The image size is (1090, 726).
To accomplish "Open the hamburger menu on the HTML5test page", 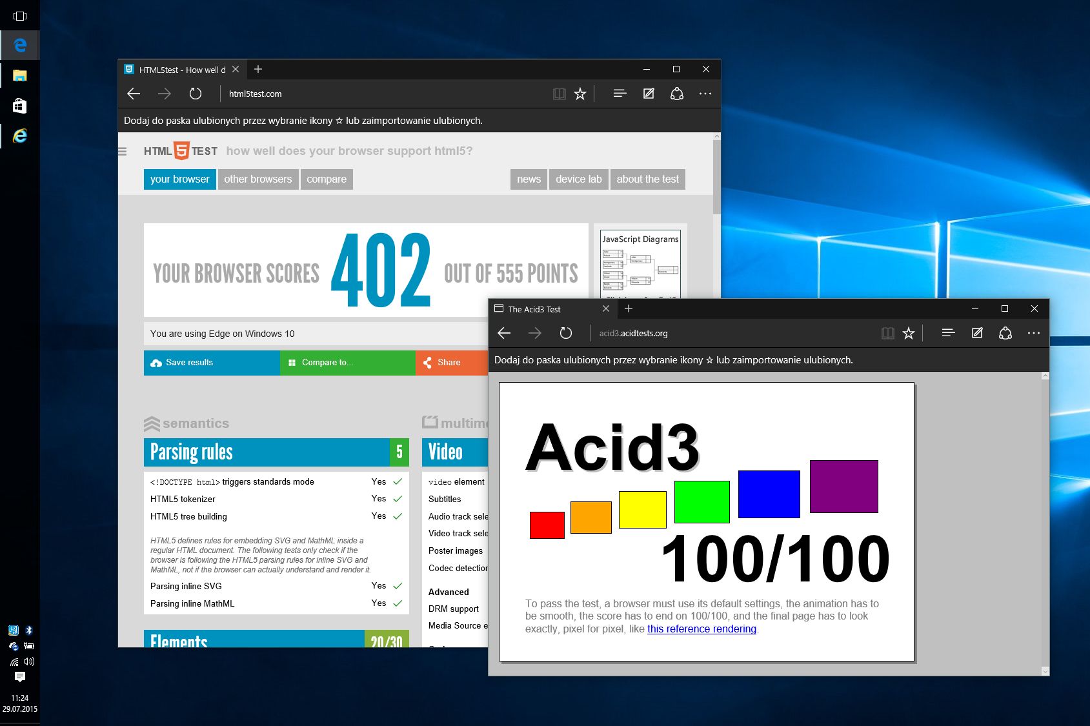I will 123,152.
